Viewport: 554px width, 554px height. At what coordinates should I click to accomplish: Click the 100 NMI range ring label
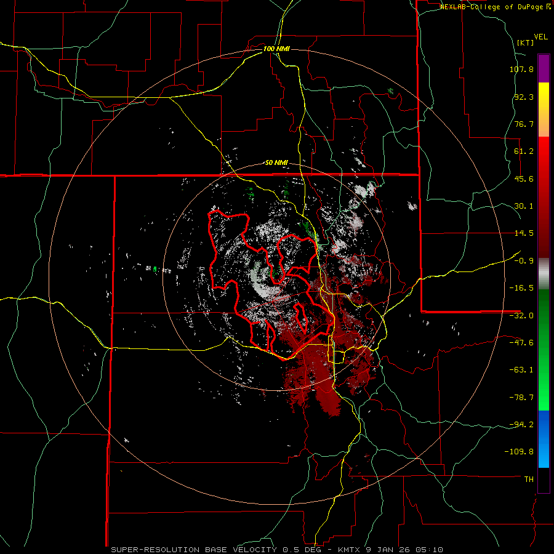tap(276, 49)
